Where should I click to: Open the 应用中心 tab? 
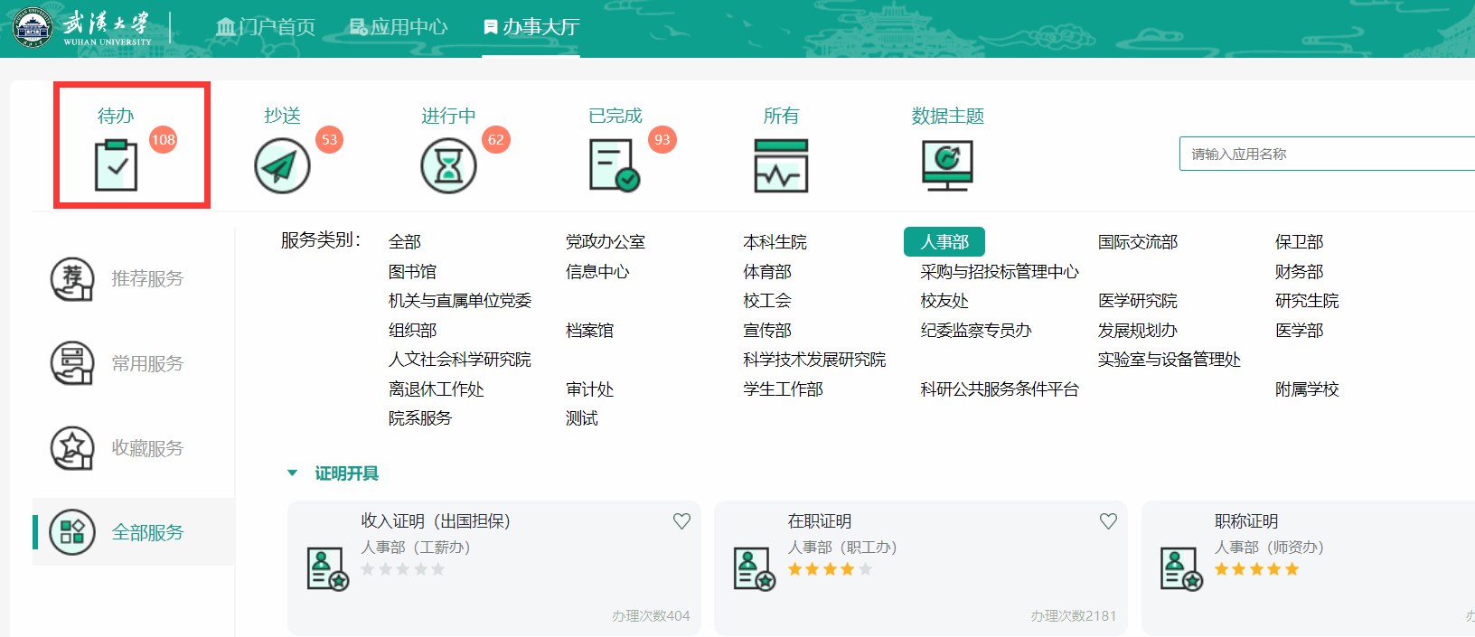(x=399, y=27)
